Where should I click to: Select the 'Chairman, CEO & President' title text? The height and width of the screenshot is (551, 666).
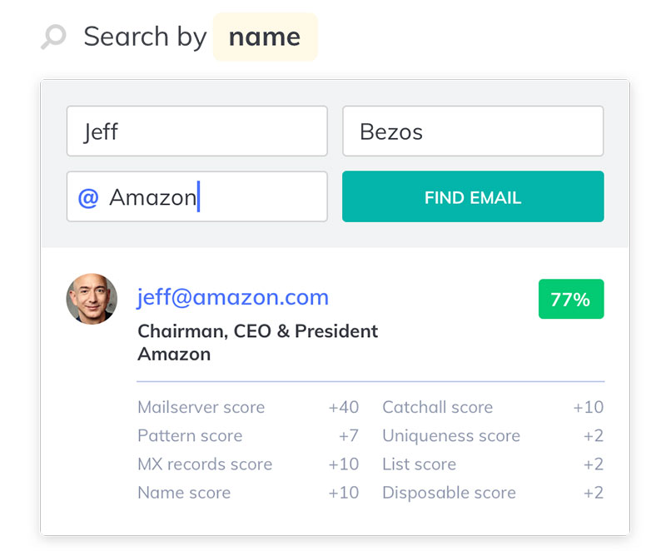[x=258, y=331]
